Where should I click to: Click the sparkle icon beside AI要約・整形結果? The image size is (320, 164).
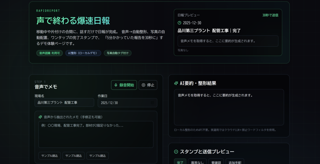pyautogui.click(x=176, y=83)
